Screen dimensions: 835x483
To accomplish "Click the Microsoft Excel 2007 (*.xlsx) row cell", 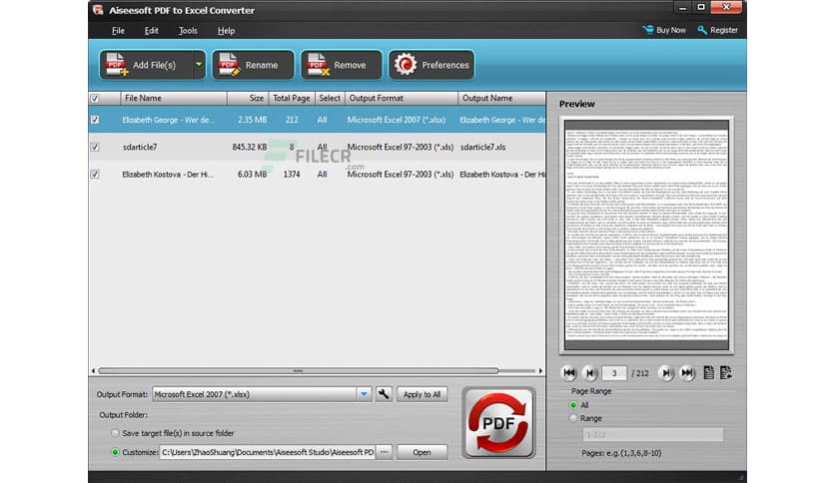I will click(397, 120).
